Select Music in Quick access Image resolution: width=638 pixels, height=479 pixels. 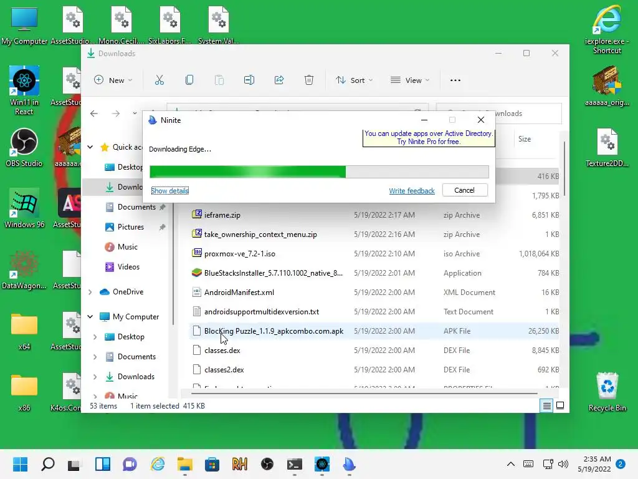127,247
